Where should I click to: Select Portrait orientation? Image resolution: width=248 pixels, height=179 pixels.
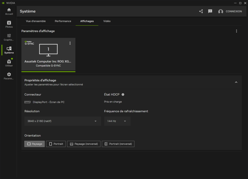point(56,144)
